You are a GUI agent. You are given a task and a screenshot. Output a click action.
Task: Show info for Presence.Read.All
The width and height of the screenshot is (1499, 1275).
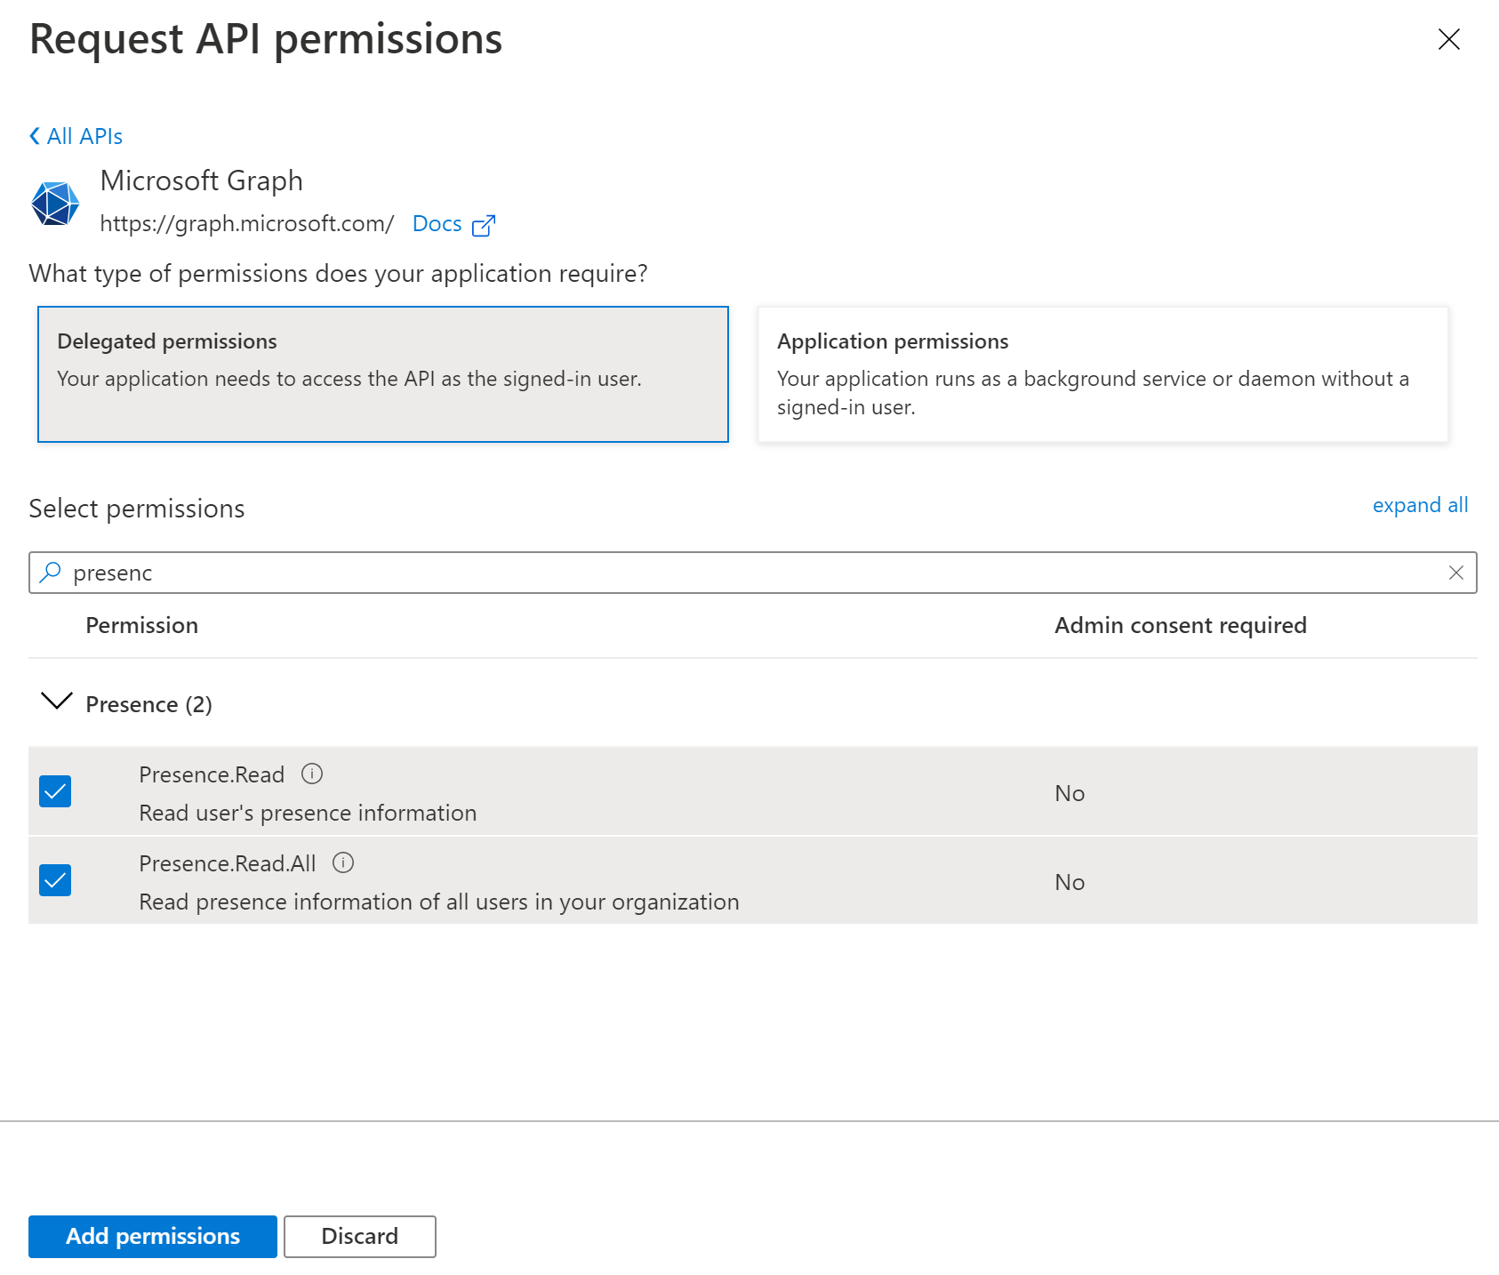(x=343, y=862)
